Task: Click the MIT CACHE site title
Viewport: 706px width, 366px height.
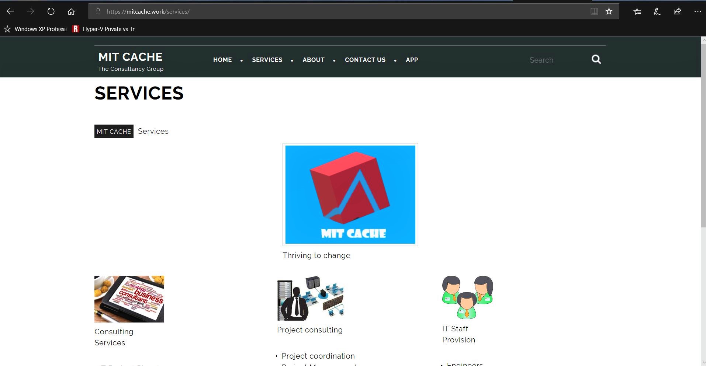Action: point(130,57)
